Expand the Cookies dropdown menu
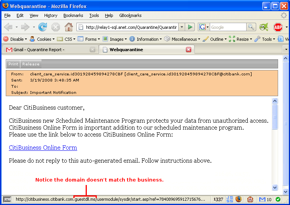The height and width of the screenshot is (205, 290). click(53, 39)
